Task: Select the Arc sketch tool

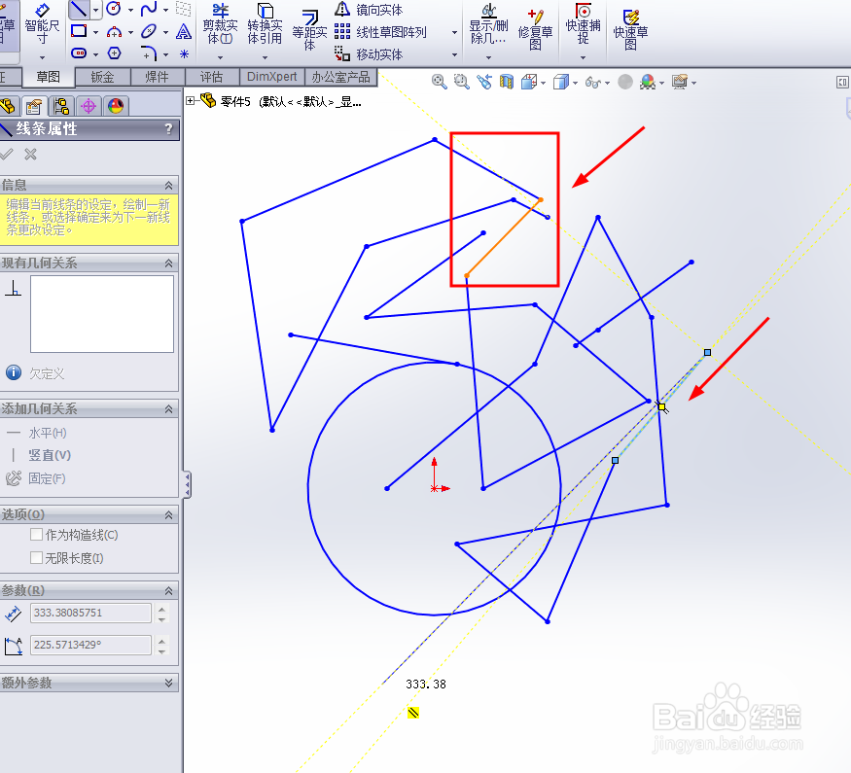Action: point(114,32)
